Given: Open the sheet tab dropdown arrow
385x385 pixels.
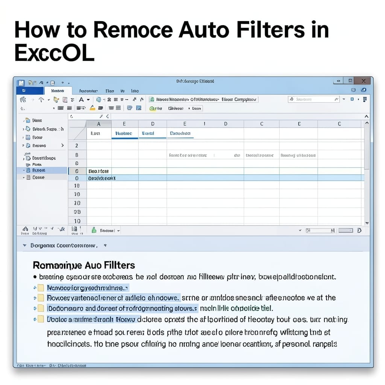Looking at the screenshot, I should click(118, 231).
